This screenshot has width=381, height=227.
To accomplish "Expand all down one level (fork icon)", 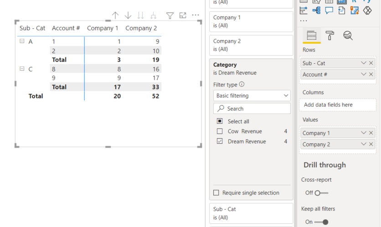I will [x=153, y=15].
